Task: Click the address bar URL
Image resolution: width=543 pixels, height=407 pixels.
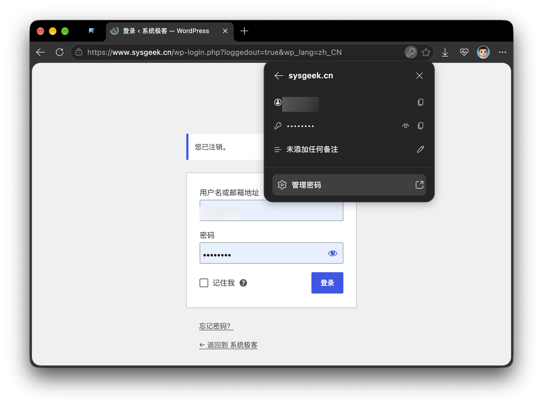Action: coord(214,52)
